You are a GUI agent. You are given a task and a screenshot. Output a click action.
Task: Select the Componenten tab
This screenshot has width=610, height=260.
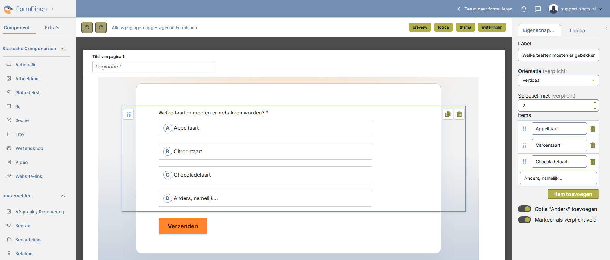pyautogui.click(x=19, y=28)
